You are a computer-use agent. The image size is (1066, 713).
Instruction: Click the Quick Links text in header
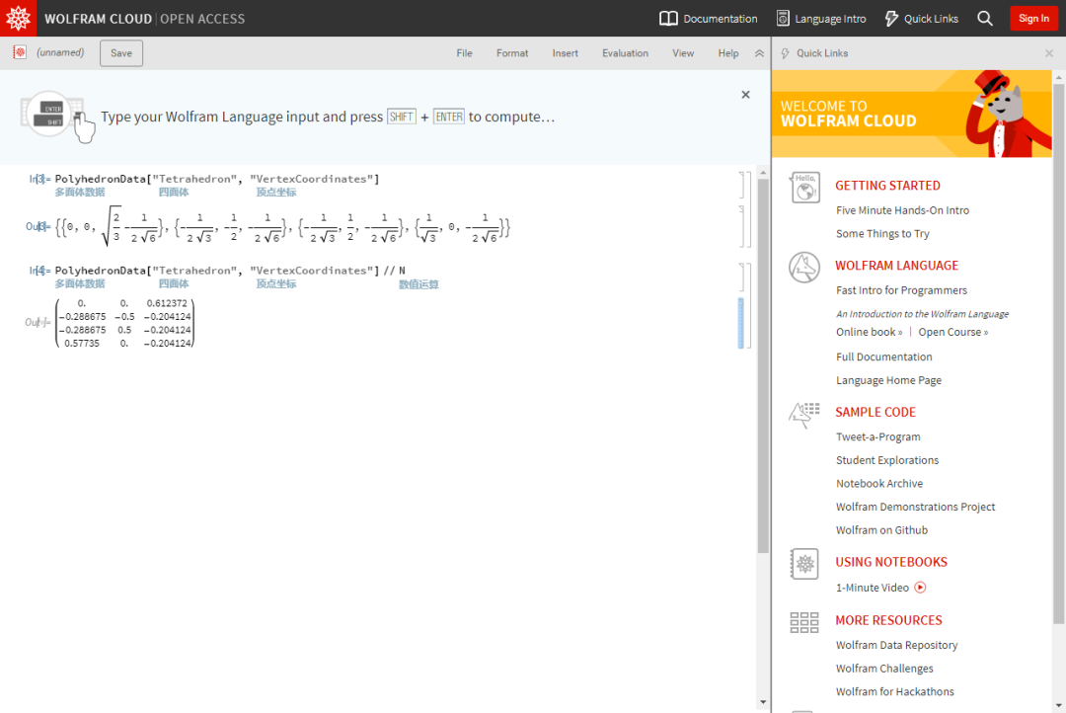point(931,19)
